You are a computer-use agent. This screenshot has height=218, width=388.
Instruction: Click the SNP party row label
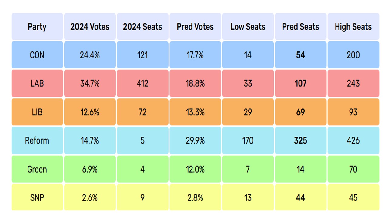click(37, 198)
